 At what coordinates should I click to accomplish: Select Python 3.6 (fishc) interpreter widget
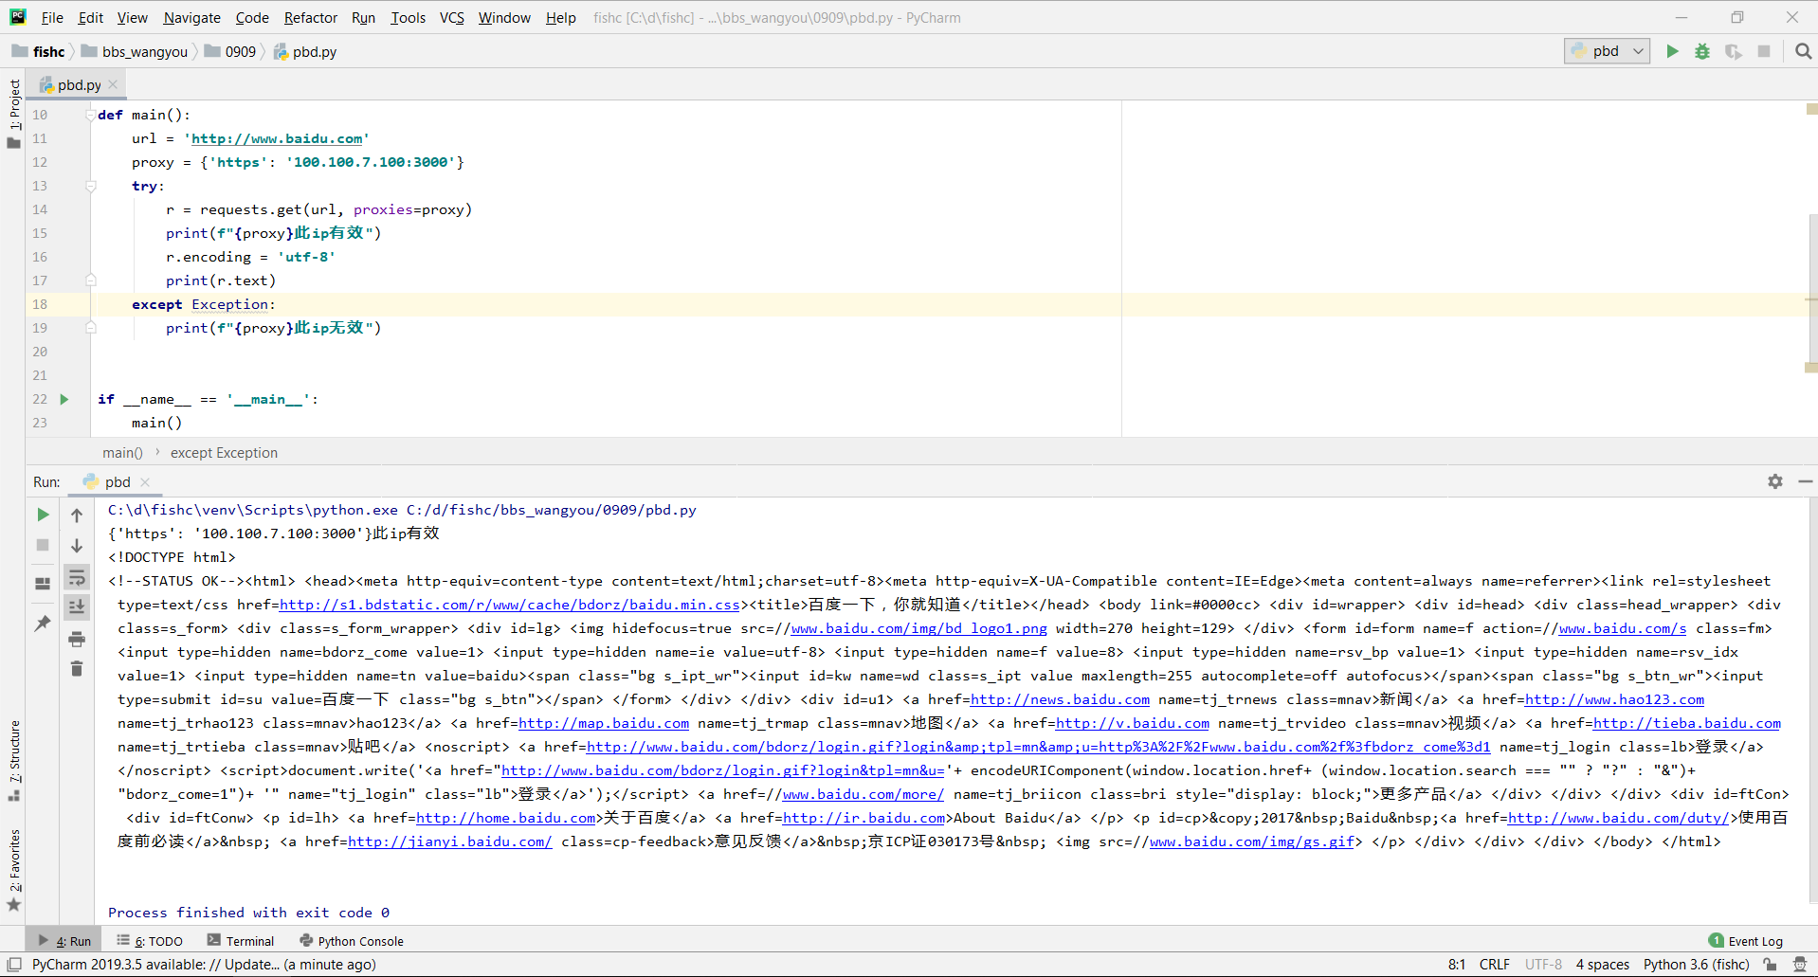(x=1696, y=965)
